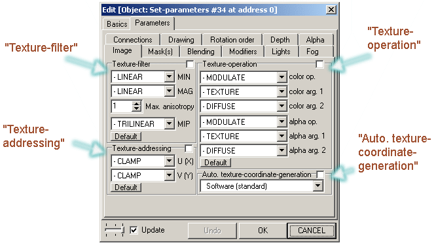Click Default button in Texture-operation group

tap(216, 163)
